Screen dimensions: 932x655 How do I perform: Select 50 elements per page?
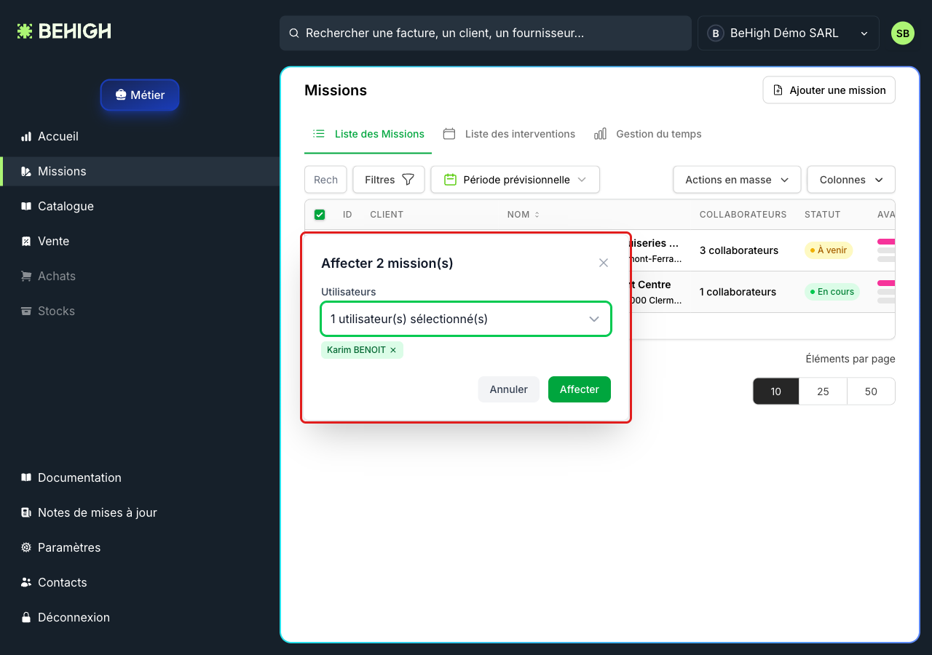click(872, 391)
